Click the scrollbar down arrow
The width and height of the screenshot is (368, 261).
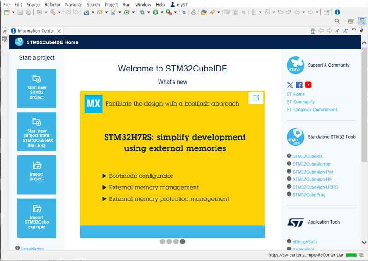click(364, 242)
